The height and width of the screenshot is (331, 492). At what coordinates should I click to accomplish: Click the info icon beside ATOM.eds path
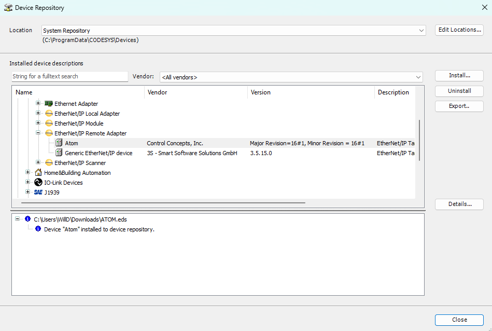(27, 218)
